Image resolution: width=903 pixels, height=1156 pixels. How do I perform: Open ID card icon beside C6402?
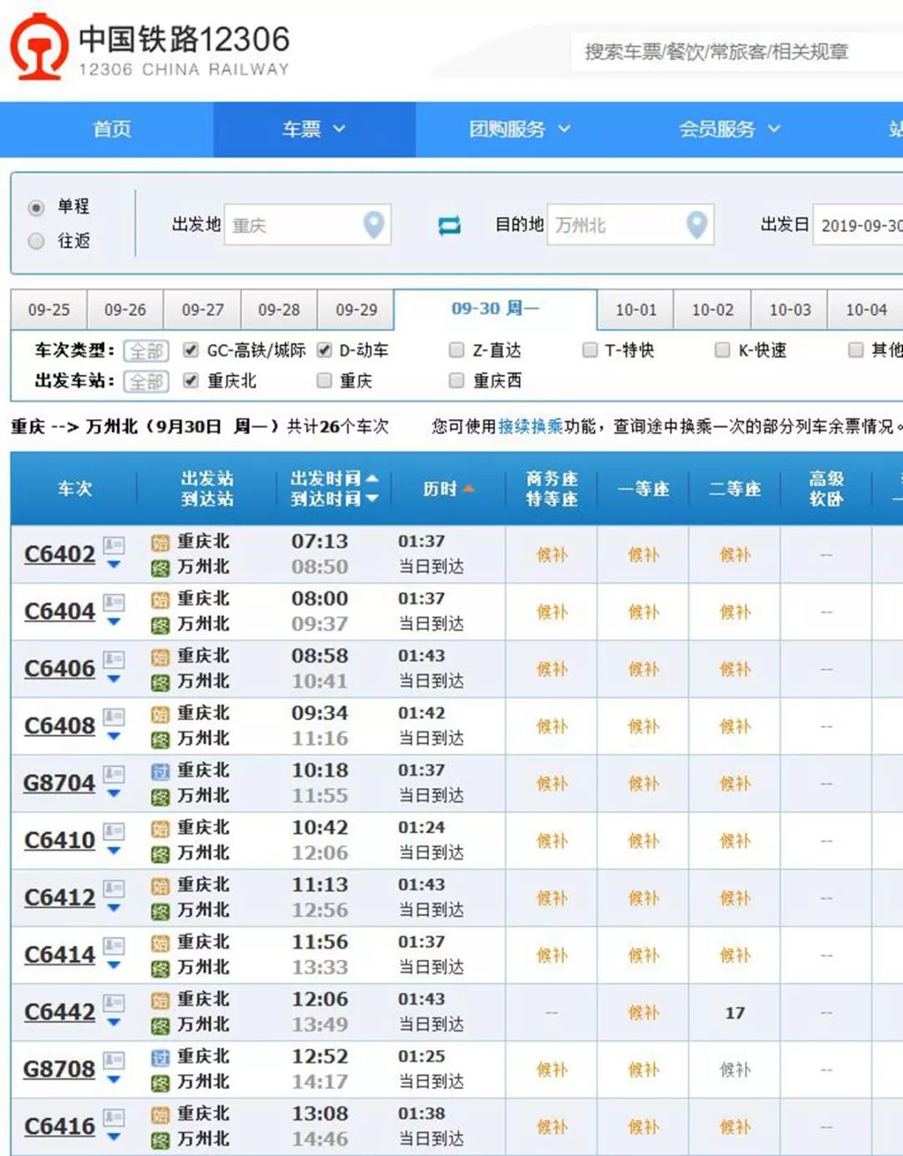[x=114, y=545]
